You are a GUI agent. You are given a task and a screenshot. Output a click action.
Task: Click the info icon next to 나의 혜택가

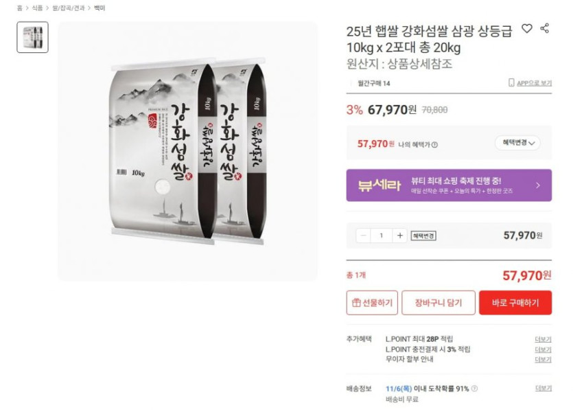click(x=434, y=145)
